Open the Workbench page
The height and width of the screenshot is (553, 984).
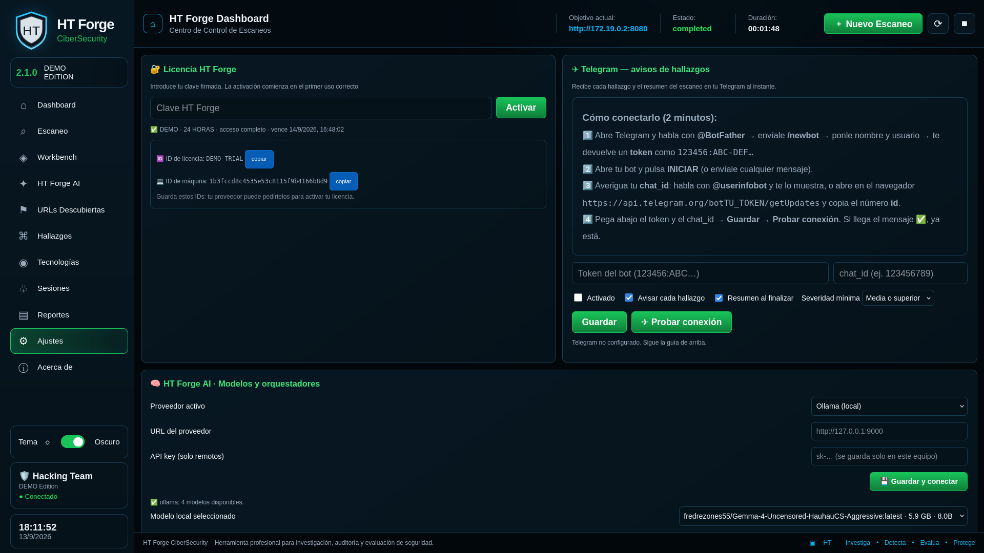click(69, 157)
